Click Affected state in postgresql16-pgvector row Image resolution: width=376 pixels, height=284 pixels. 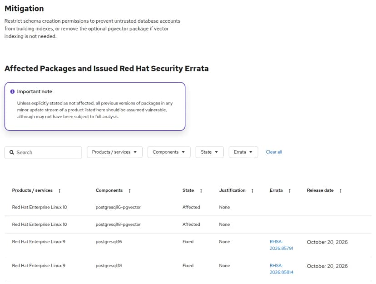(x=191, y=207)
